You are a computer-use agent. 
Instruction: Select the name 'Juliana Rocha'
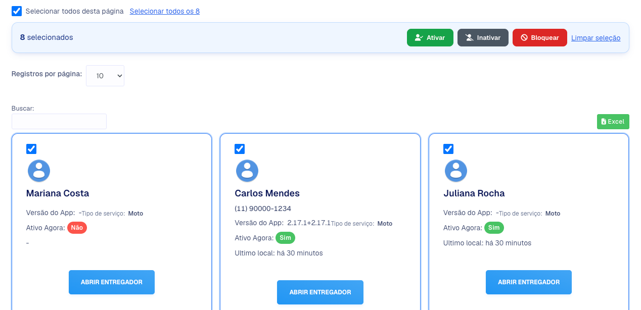(x=474, y=193)
